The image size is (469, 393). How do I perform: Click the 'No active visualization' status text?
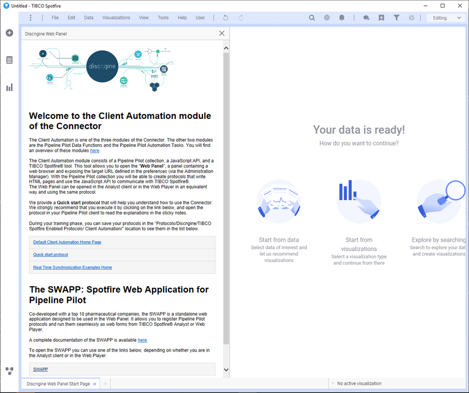pos(359,383)
